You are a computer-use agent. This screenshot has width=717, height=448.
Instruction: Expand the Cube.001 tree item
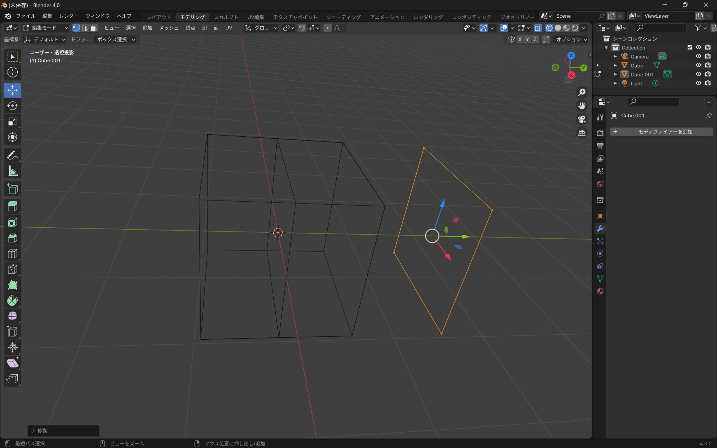pos(615,74)
